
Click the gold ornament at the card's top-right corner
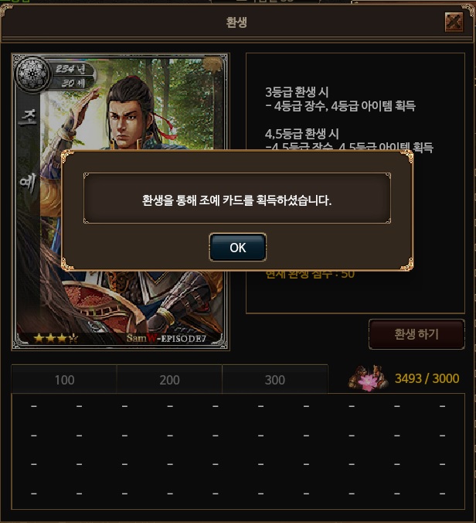pyautogui.click(x=213, y=63)
